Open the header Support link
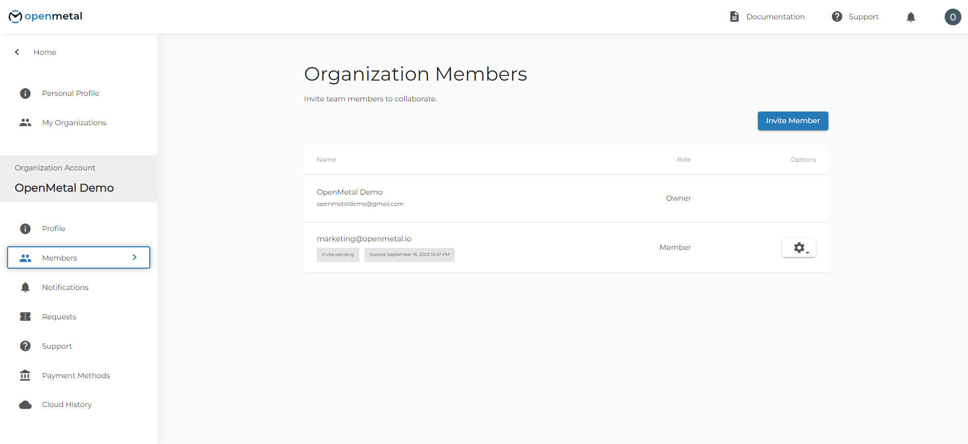This screenshot has height=444, width=968. pyautogui.click(x=863, y=17)
